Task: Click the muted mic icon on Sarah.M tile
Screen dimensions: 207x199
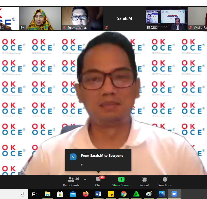Action: click(106, 27)
